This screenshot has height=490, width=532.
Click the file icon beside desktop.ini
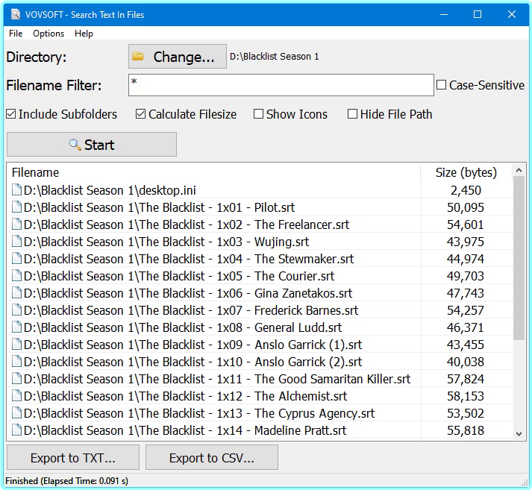[17, 190]
